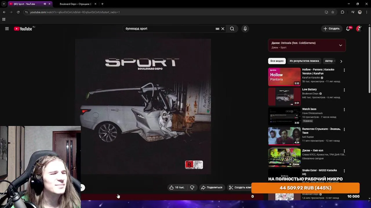Reload the page with refresh icon
Viewport: 371px width, 208px height.
click(18, 12)
